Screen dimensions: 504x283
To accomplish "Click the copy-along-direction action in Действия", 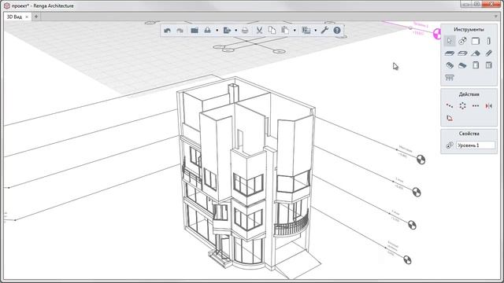I will coord(450,105).
